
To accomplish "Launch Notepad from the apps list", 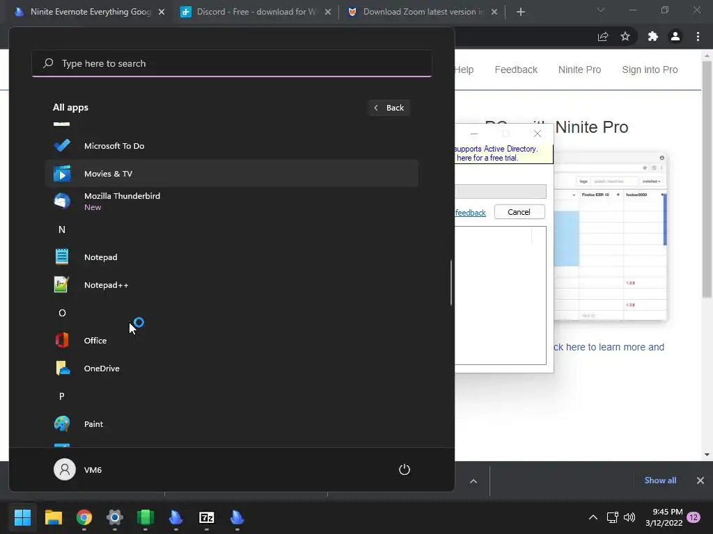I will 231,257.
